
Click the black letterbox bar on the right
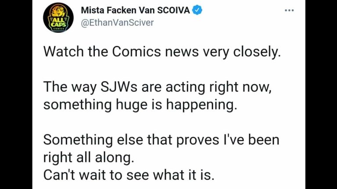click(x=321, y=94)
